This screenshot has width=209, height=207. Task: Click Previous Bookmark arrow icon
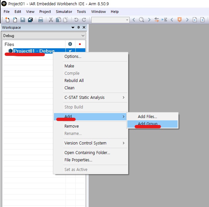pos(172,20)
